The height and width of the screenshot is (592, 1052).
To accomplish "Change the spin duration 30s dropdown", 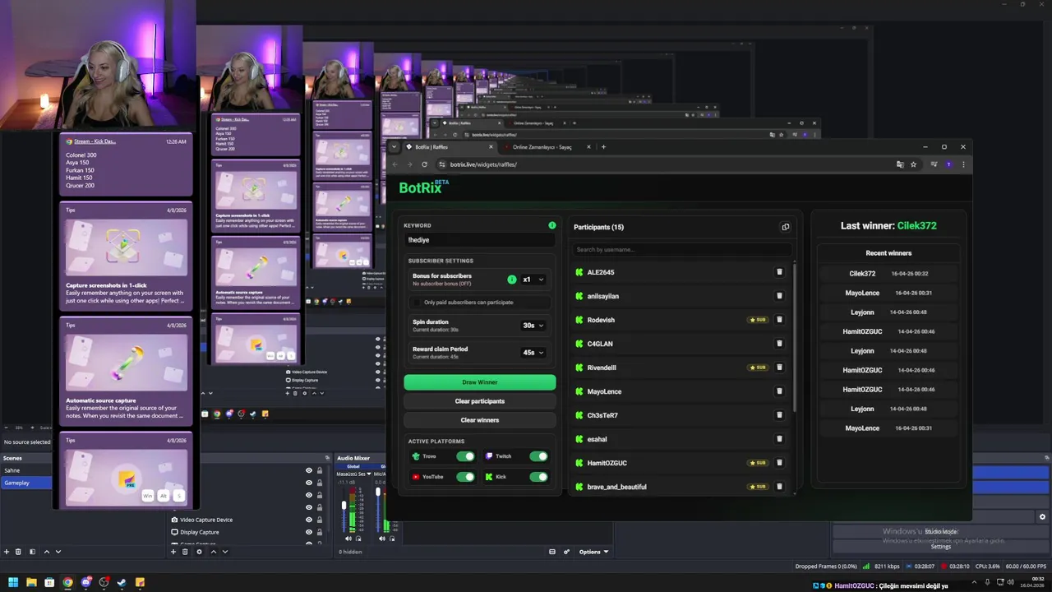I will tap(533, 326).
